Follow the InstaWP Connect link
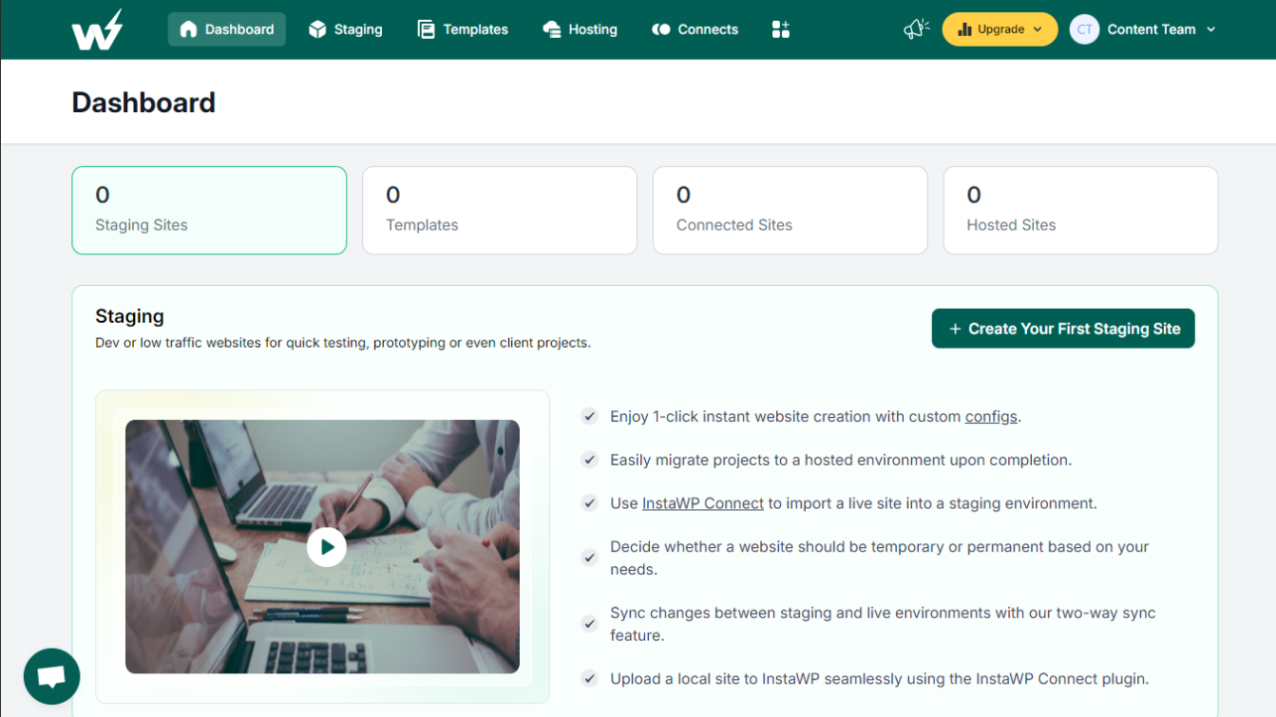 click(x=703, y=503)
